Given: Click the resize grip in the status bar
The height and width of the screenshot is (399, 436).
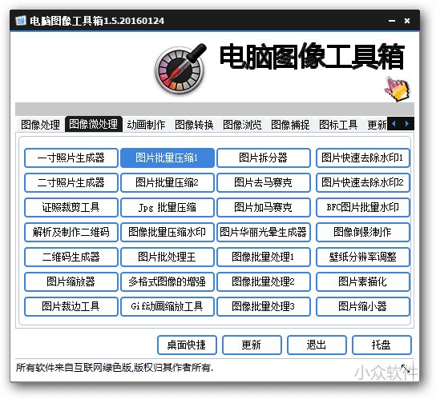Looking at the screenshot, I should [x=406, y=369].
